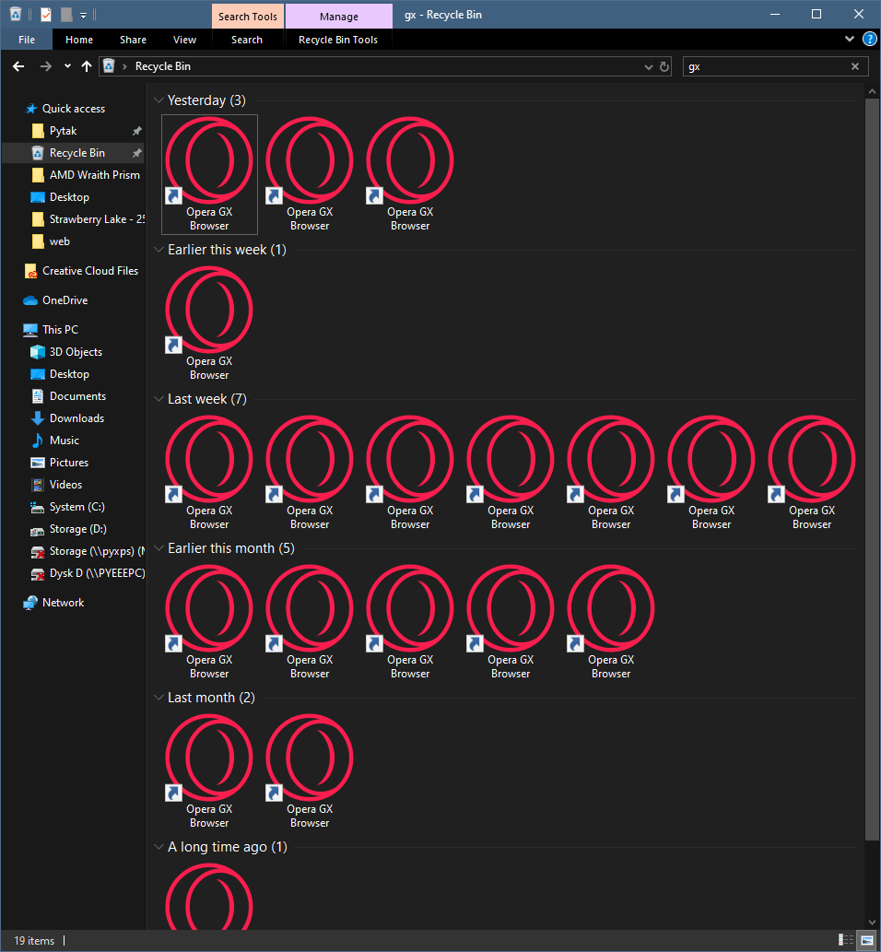The height and width of the screenshot is (952, 881).
Task: Expand the ribbon with the chevron
Action: click(x=850, y=39)
